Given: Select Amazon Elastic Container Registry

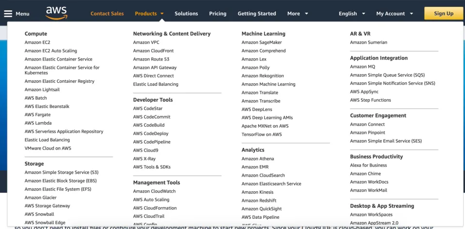Looking at the screenshot, I should [59, 81].
